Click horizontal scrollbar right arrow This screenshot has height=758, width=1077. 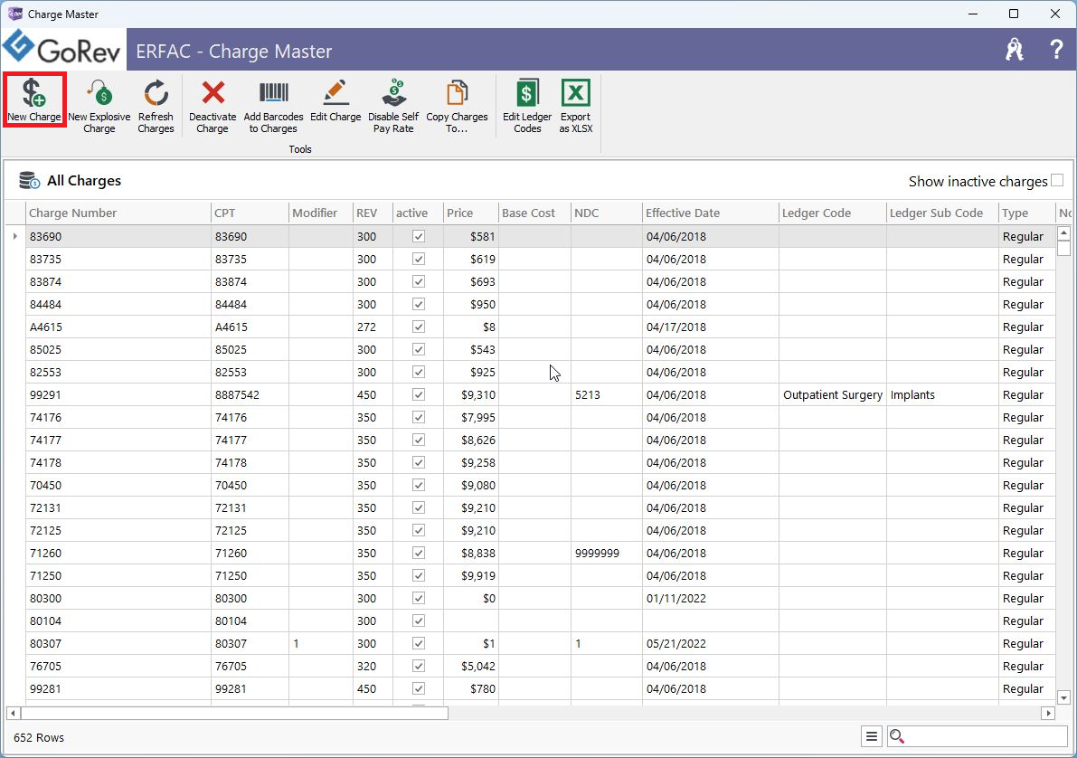[1048, 714]
